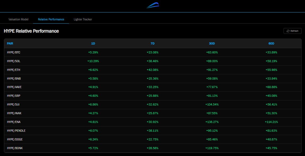This screenshot has height=156, width=305.
Task: Click the HYPE/SOL 1D value +10.29%
Action: 93,61
